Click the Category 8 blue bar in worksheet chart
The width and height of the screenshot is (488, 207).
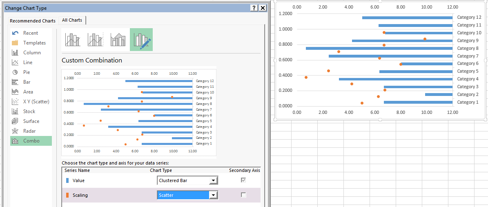379,48
